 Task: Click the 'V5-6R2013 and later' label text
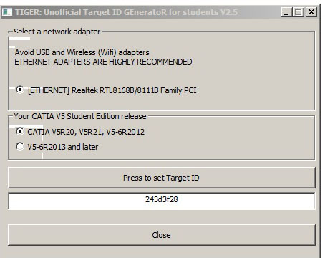click(63, 147)
